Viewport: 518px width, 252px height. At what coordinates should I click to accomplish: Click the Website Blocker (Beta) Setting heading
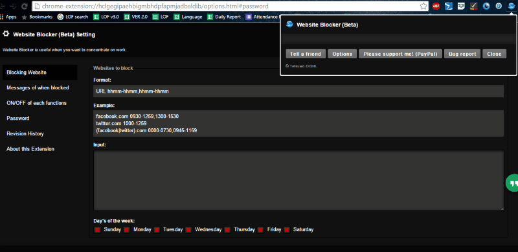point(54,34)
